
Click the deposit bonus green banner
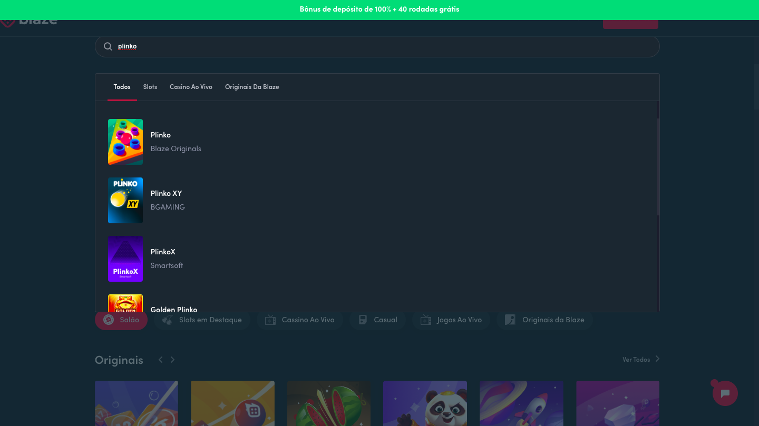point(379,9)
